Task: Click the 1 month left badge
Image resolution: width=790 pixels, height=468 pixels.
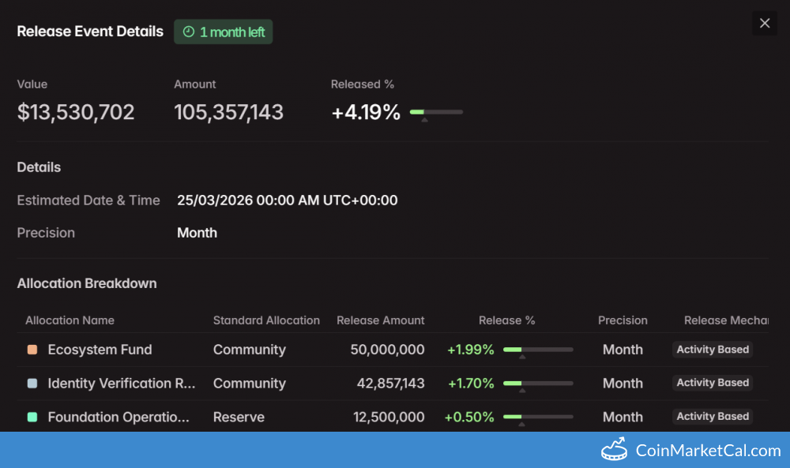Action: (224, 32)
